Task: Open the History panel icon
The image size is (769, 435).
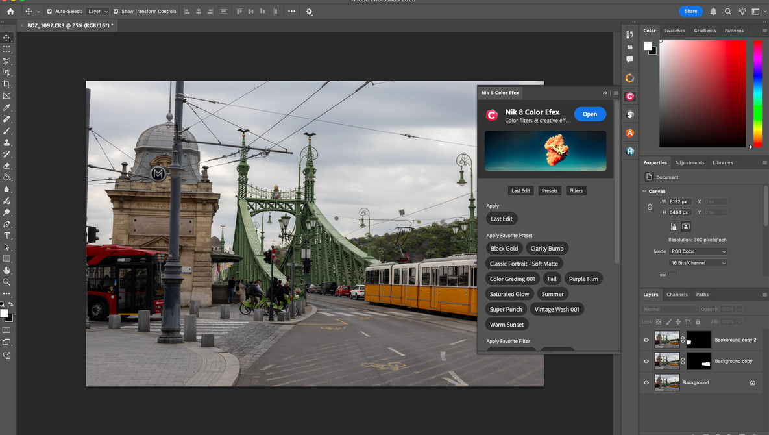Action: 629,34
